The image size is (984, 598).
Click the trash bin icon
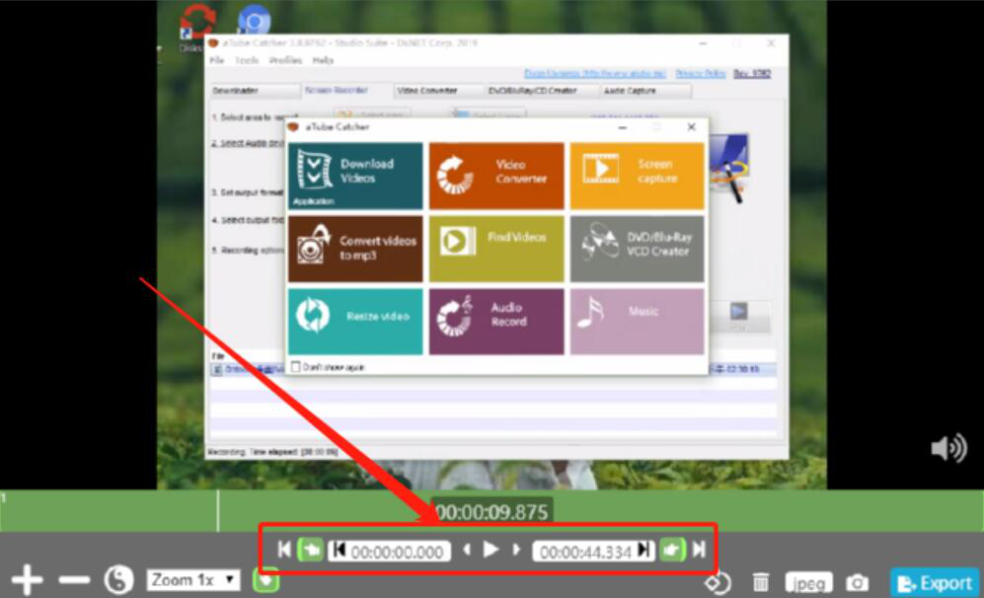(x=761, y=582)
